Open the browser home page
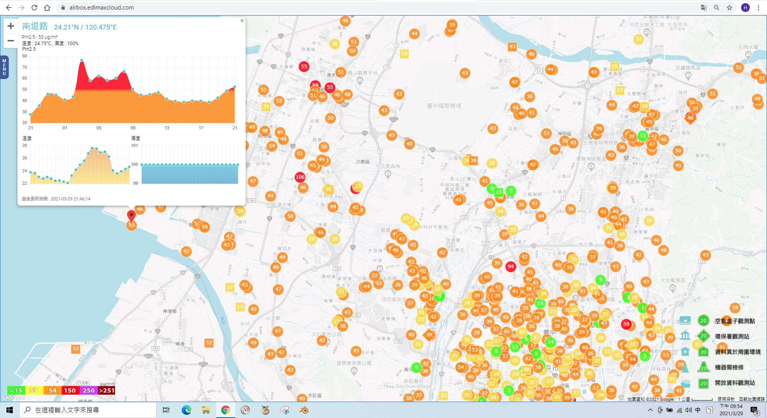Image resolution: width=767 pixels, height=418 pixels. click(47, 8)
